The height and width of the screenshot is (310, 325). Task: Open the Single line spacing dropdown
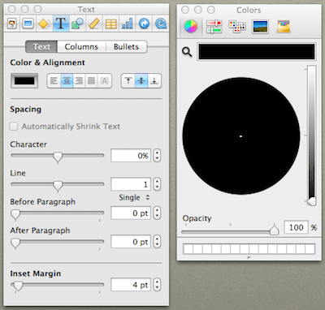tap(134, 197)
